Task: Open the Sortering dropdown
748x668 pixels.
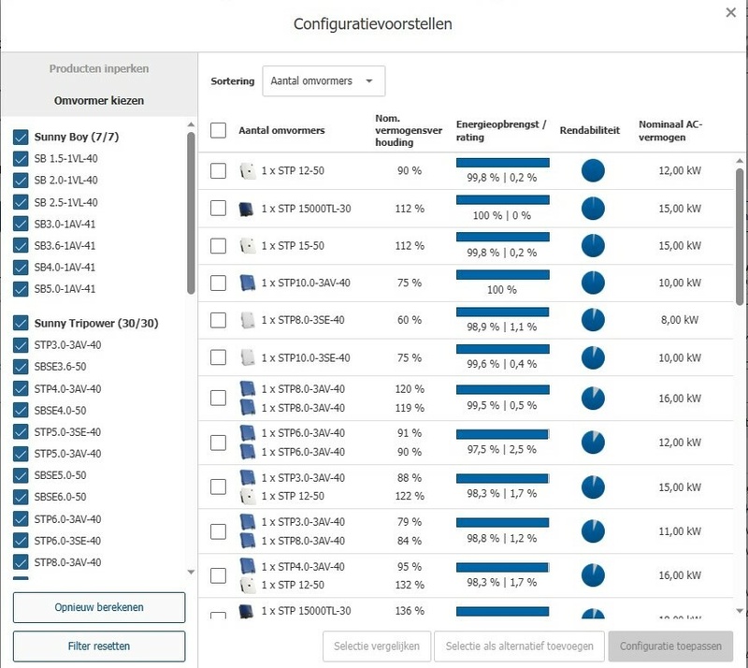Action: tap(324, 81)
